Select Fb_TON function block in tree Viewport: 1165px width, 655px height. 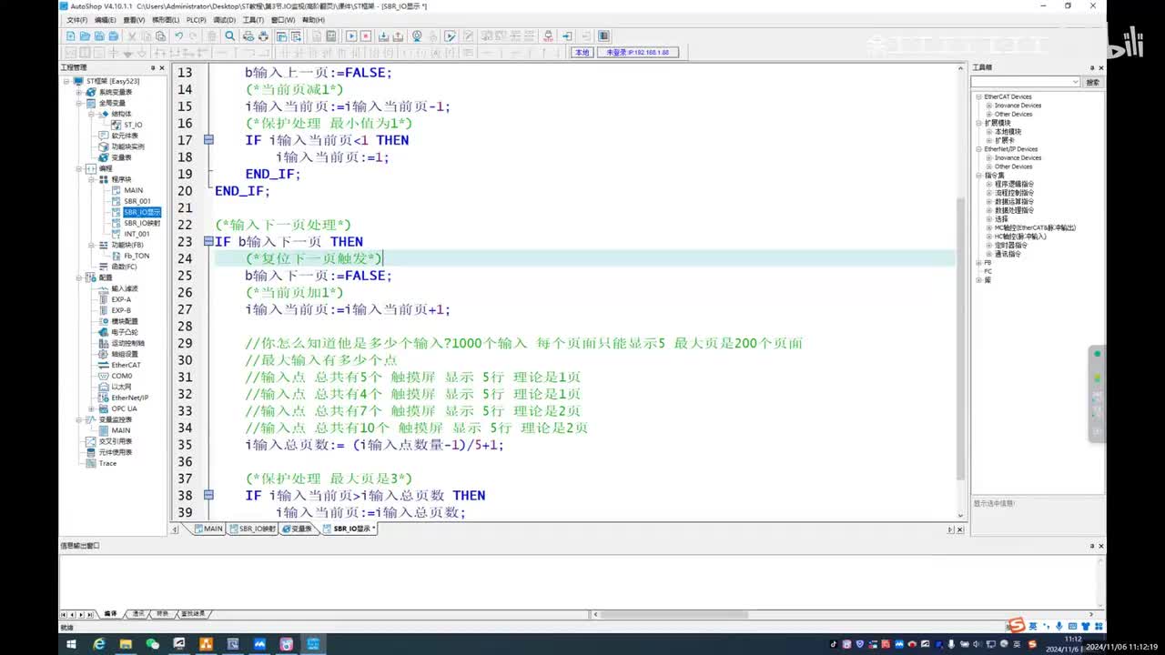click(x=137, y=256)
